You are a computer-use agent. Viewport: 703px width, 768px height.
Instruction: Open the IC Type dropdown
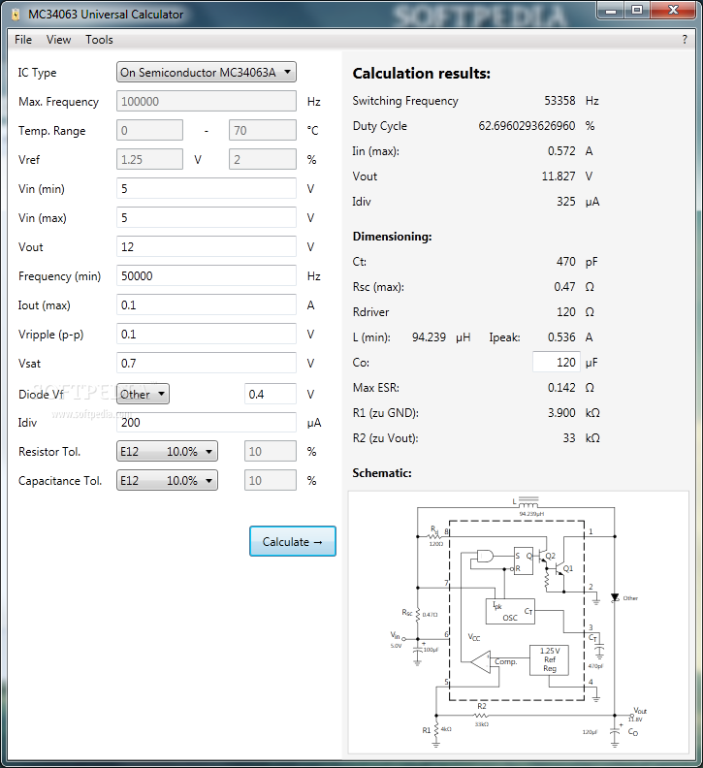(x=207, y=73)
